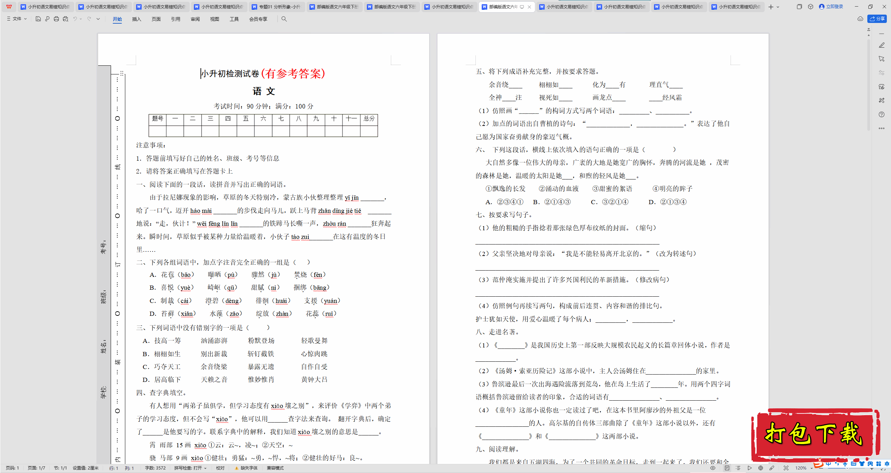The height and width of the screenshot is (473, 891).
Task: Click the Undo arrow icon
Action: pos(75,19)
